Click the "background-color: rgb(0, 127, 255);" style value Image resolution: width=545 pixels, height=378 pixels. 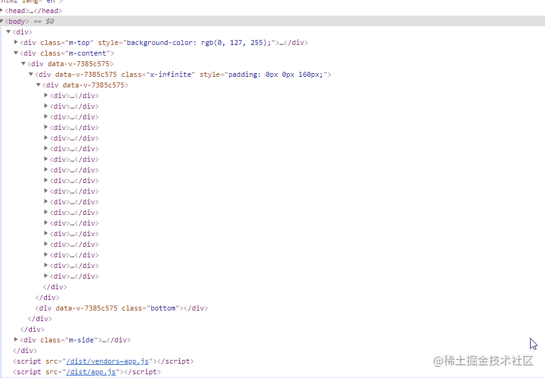click(x=199, y=42)
